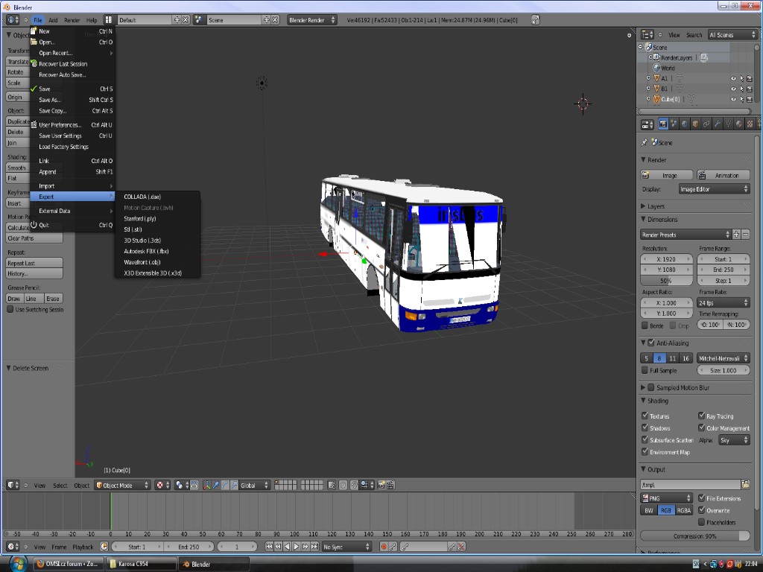Select Save As... in File menu

point(50,100)
